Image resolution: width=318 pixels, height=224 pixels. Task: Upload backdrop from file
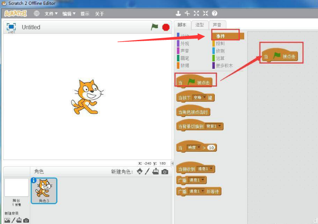[19, 220]
